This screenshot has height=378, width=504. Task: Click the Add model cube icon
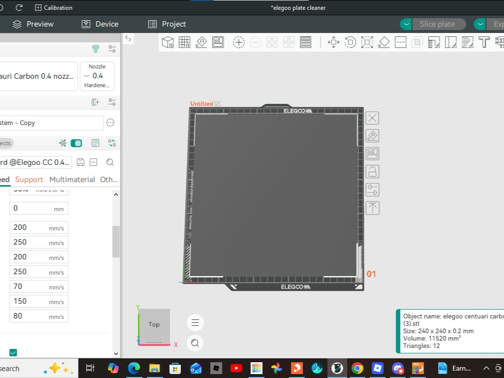[x=168, y=42]
